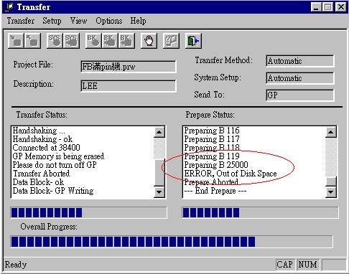Open the View menu
This screenshot has height=274, width=349.
coord(78,21)
